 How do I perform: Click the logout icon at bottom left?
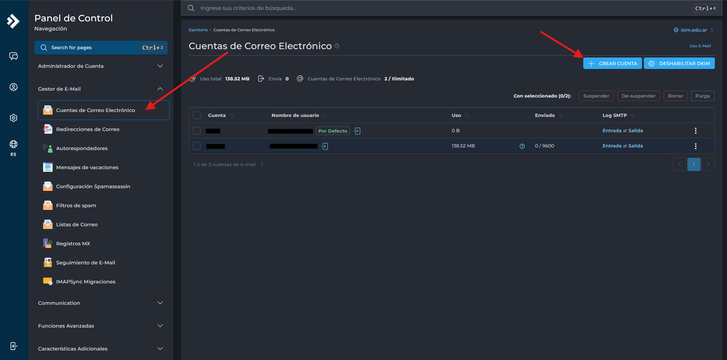[13, 346]
